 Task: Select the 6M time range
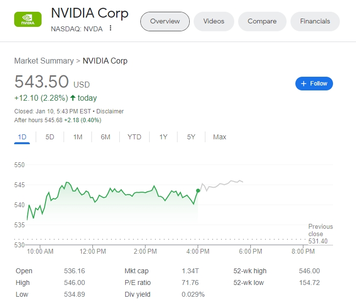point(106,137)
